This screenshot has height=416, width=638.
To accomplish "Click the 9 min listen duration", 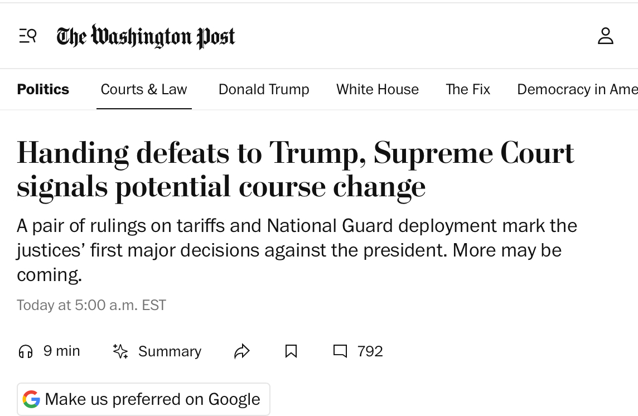I will point(62,351).
